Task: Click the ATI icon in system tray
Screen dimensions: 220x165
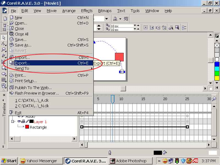Action: point(195,161)
